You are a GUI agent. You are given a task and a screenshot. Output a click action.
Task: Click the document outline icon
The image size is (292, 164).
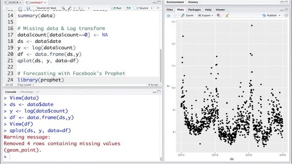coord(158,8)
